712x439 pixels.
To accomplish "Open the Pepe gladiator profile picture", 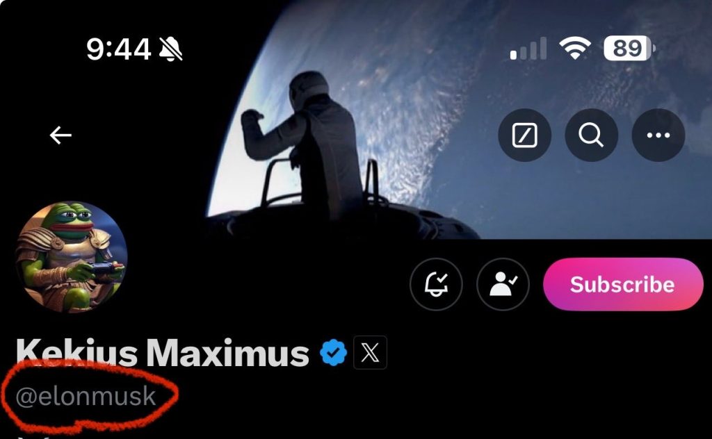I will 72,257.
